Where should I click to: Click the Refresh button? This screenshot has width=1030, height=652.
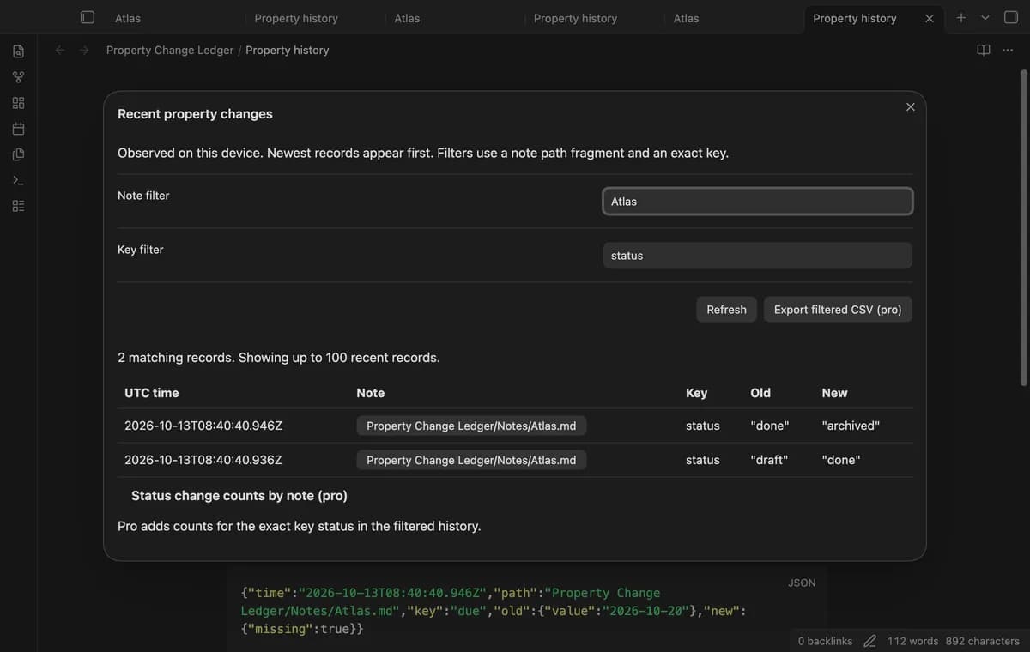pos(726,310)
